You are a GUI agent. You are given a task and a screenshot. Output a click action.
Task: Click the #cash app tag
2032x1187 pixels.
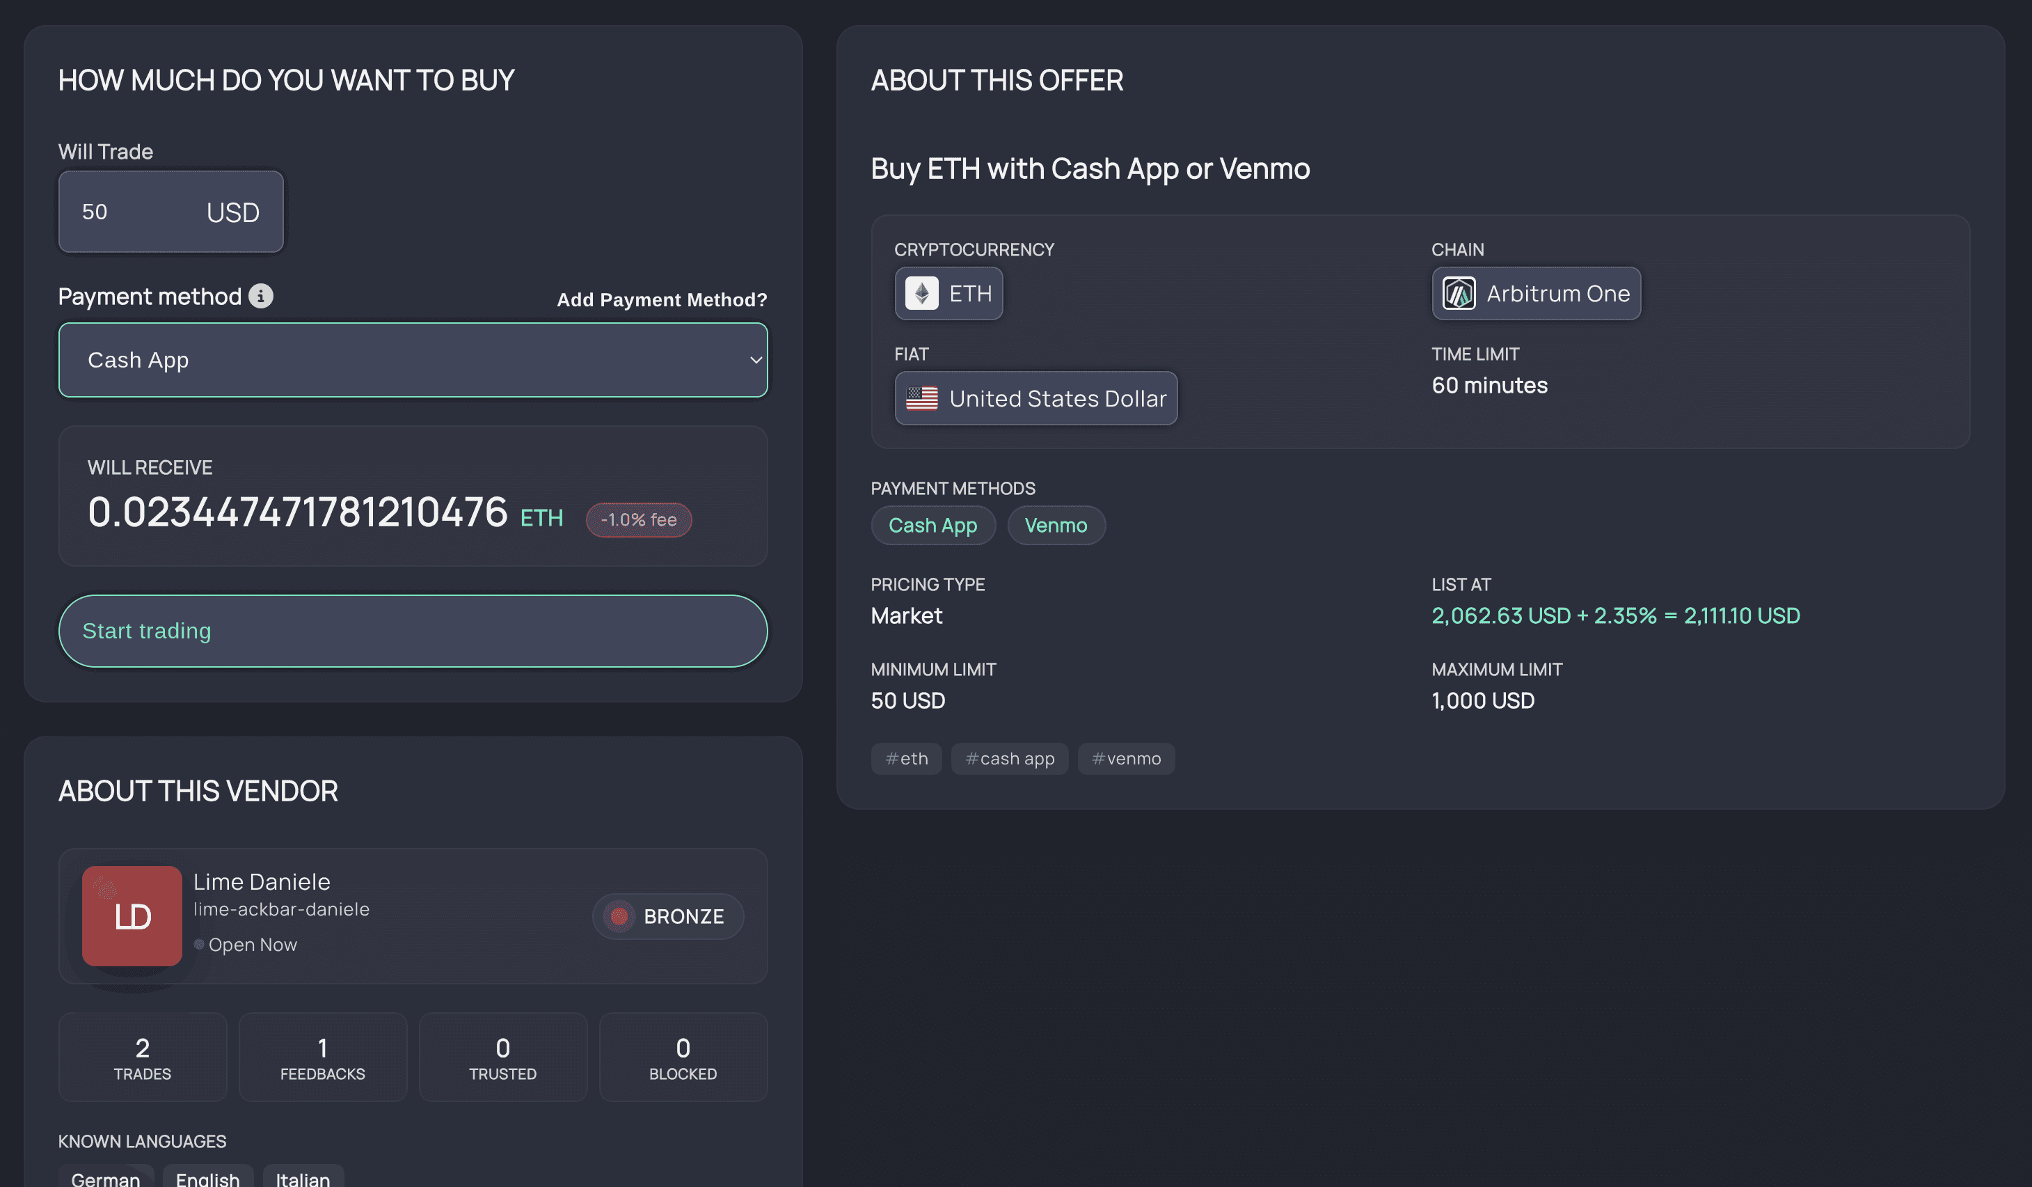(x=1010, y=759)
